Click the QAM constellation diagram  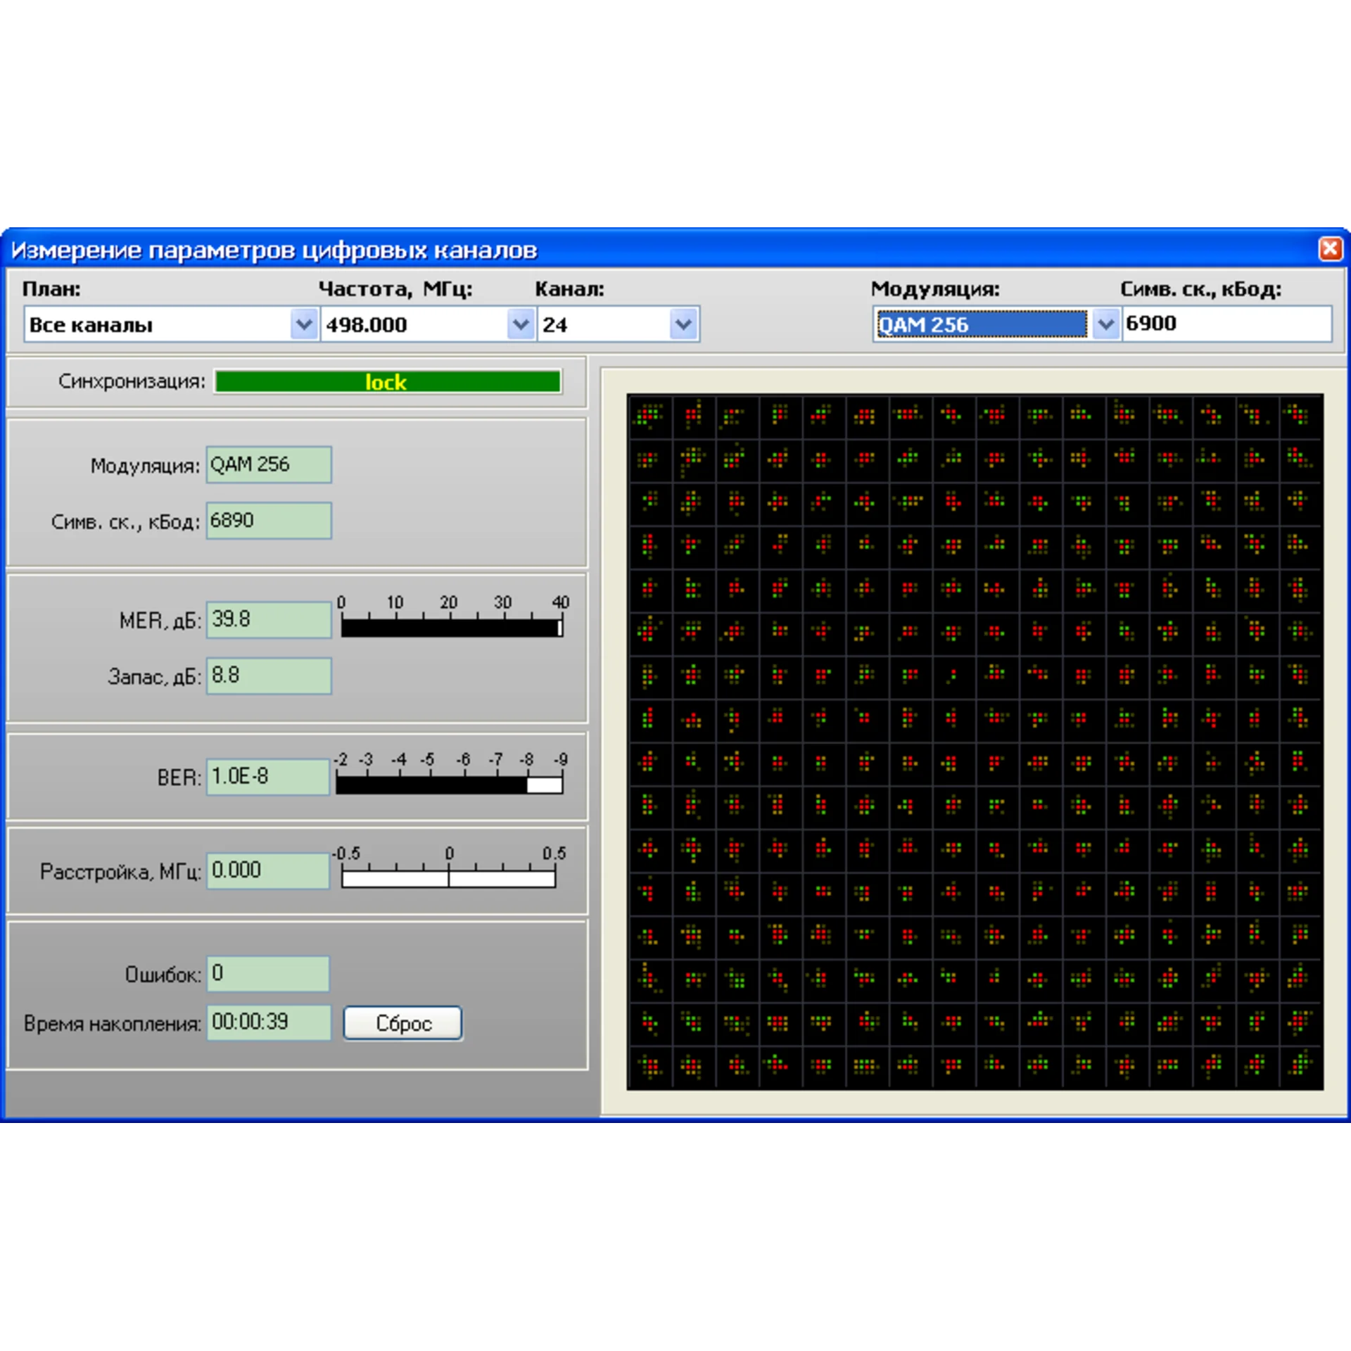pos(975,742)
